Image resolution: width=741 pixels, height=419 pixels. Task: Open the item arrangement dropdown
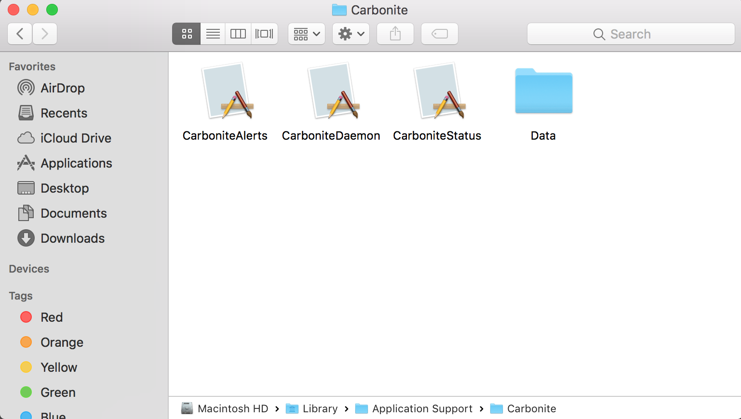(307, 34)
